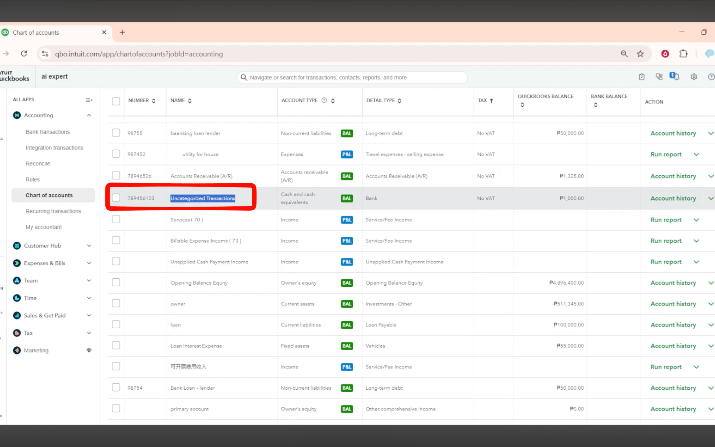Click the collapse sidebar menu icon
Image resolution: width=715 pixels, height=447 pixels.
89,100
